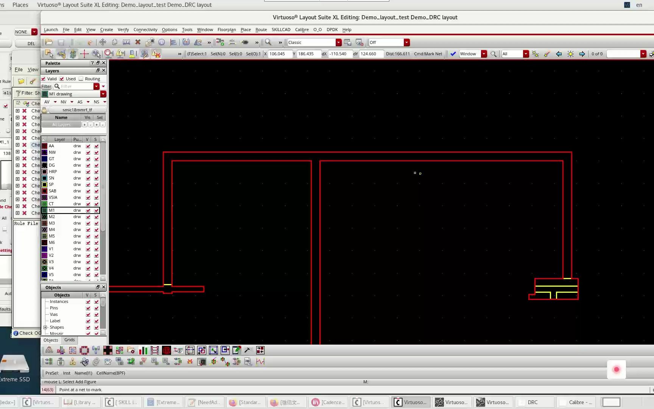Select the Move (four-arrow) tool
Screen dimensions: 654x409
[x=103, y=42]
